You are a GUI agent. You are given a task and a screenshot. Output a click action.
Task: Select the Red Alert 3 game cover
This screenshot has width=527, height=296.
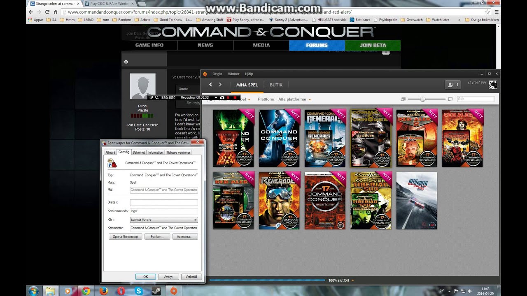(462, 138)
